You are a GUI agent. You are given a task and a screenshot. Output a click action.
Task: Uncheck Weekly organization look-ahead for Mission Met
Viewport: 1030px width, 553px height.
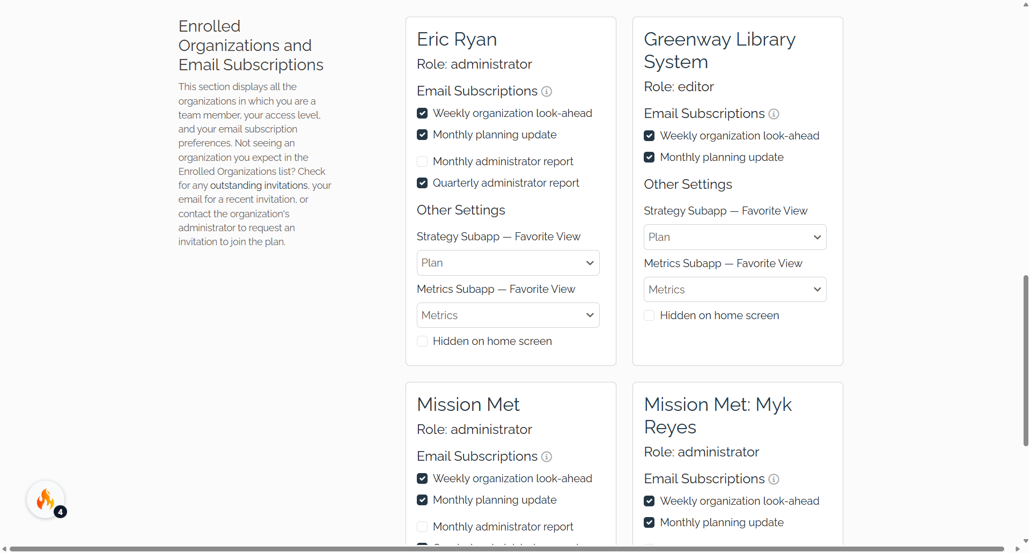click(x=422, y=478)
